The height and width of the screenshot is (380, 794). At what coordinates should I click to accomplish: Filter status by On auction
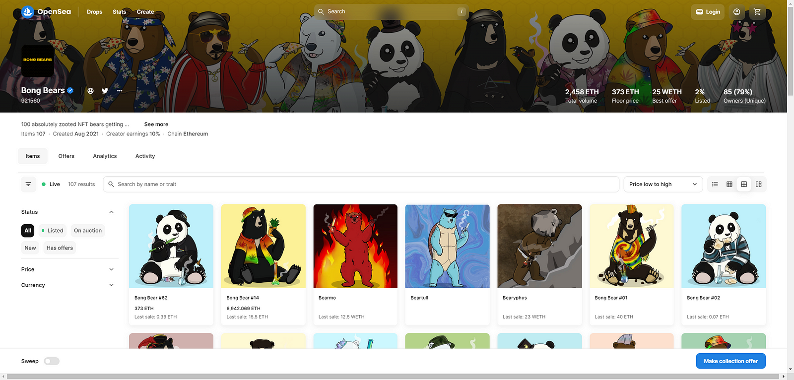pyautogui.click(x=88, y=231)
